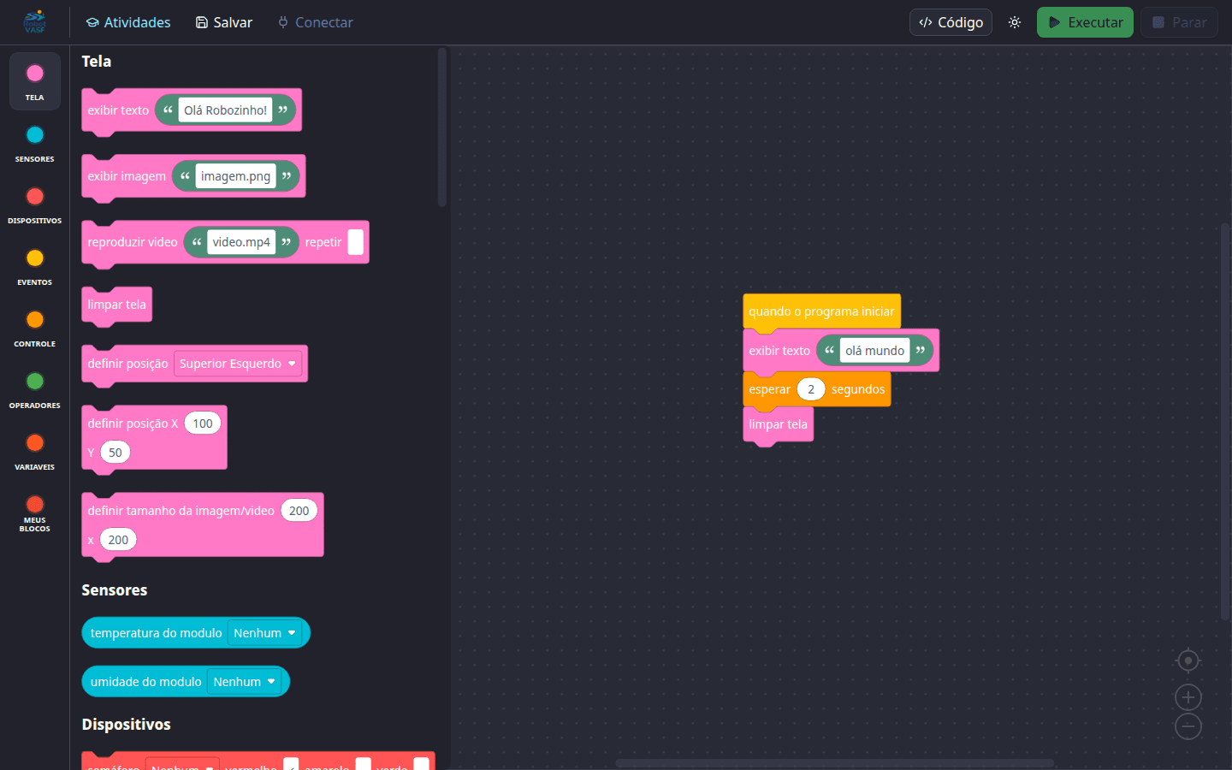Click the workspace vertical scrollbar
The width and height of the screenshot is (1232, 770).
(x=1225, y=421)
